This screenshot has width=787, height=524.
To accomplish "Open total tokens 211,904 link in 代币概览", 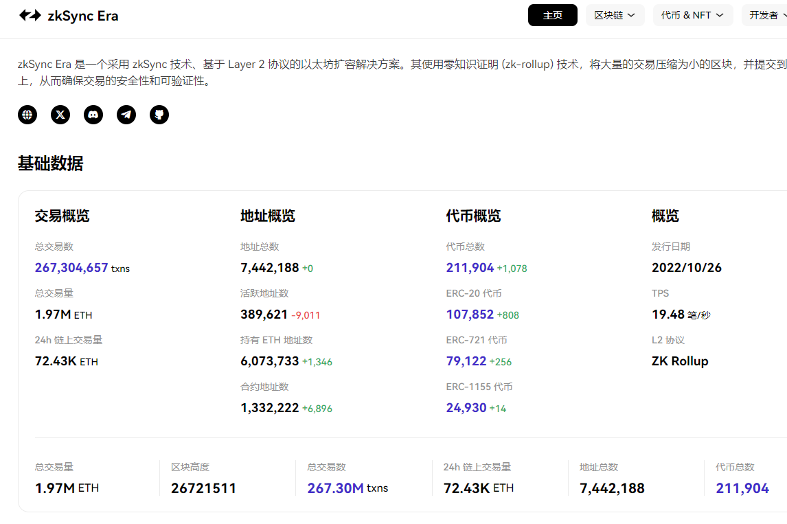I will [x=470, y=268].
